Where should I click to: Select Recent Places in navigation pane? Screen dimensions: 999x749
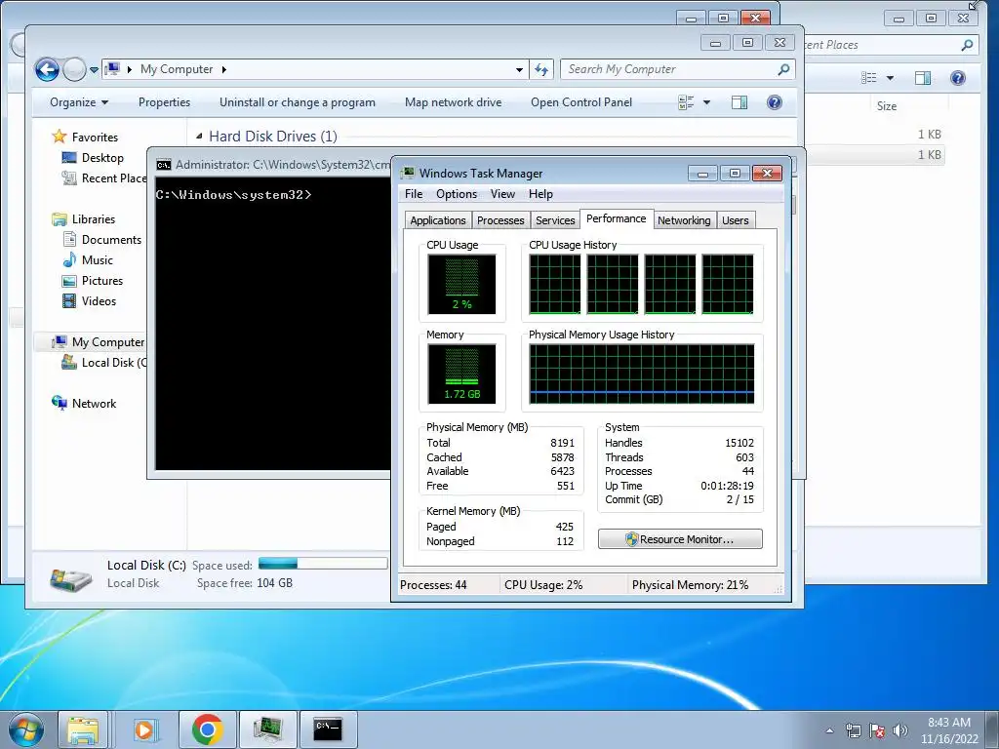pos(105,178)
